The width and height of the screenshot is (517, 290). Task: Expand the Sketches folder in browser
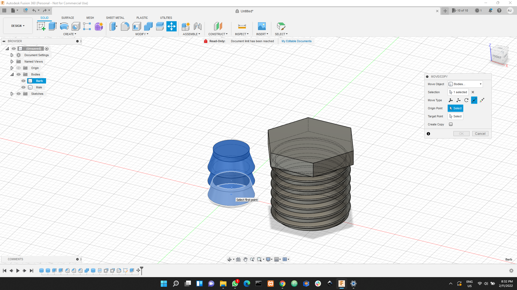[x=12, y=94]
